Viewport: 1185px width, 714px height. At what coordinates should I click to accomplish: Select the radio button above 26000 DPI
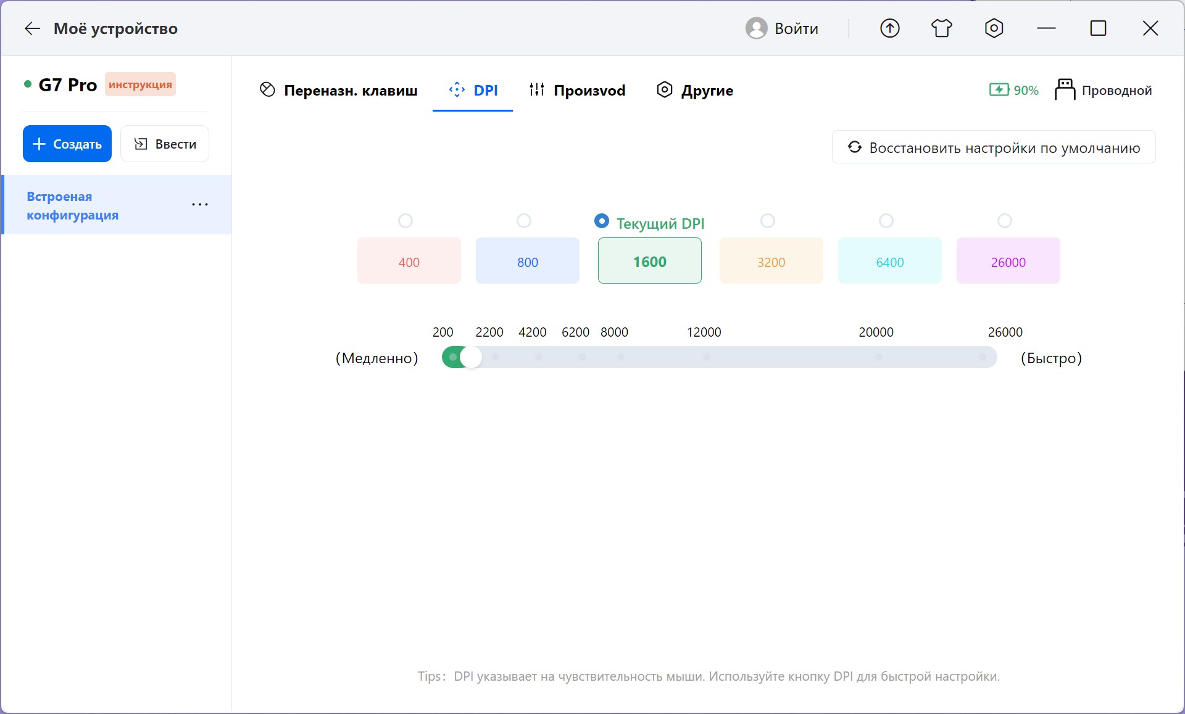point(1005,221)
